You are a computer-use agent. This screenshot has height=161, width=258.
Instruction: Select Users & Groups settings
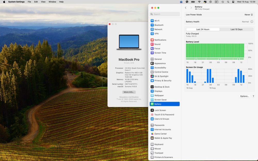(165, 119)
